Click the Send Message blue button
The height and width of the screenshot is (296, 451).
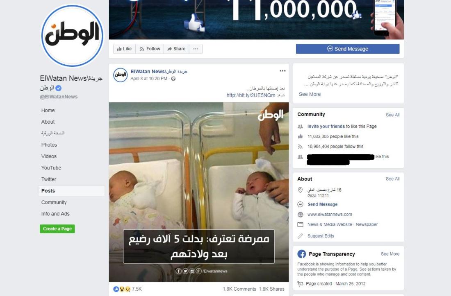(x=347, y=49)
